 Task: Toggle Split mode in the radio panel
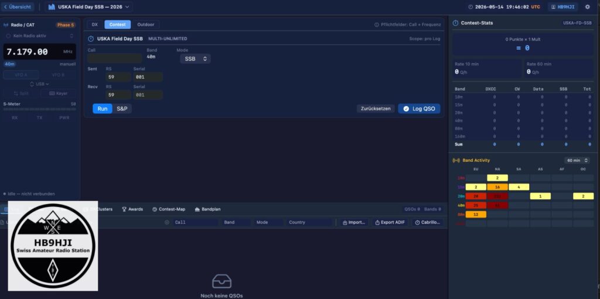coord(21,93)
